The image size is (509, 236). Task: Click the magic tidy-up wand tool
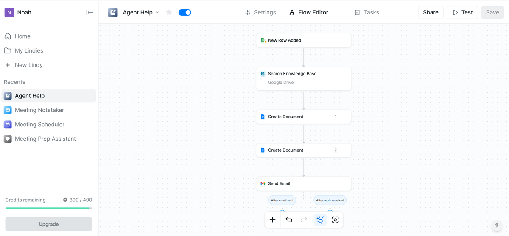tap(320, 220)
